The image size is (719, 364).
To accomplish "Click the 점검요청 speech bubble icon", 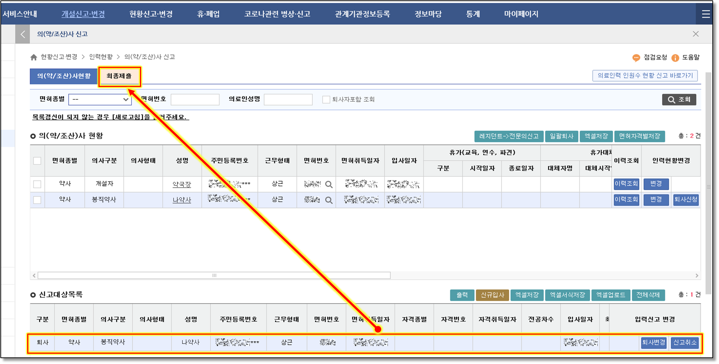I will 636,58.
